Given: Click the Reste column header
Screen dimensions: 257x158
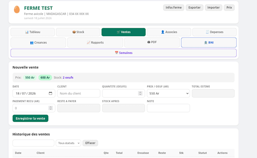Looking at the screenshot, I should coord(162,153).
